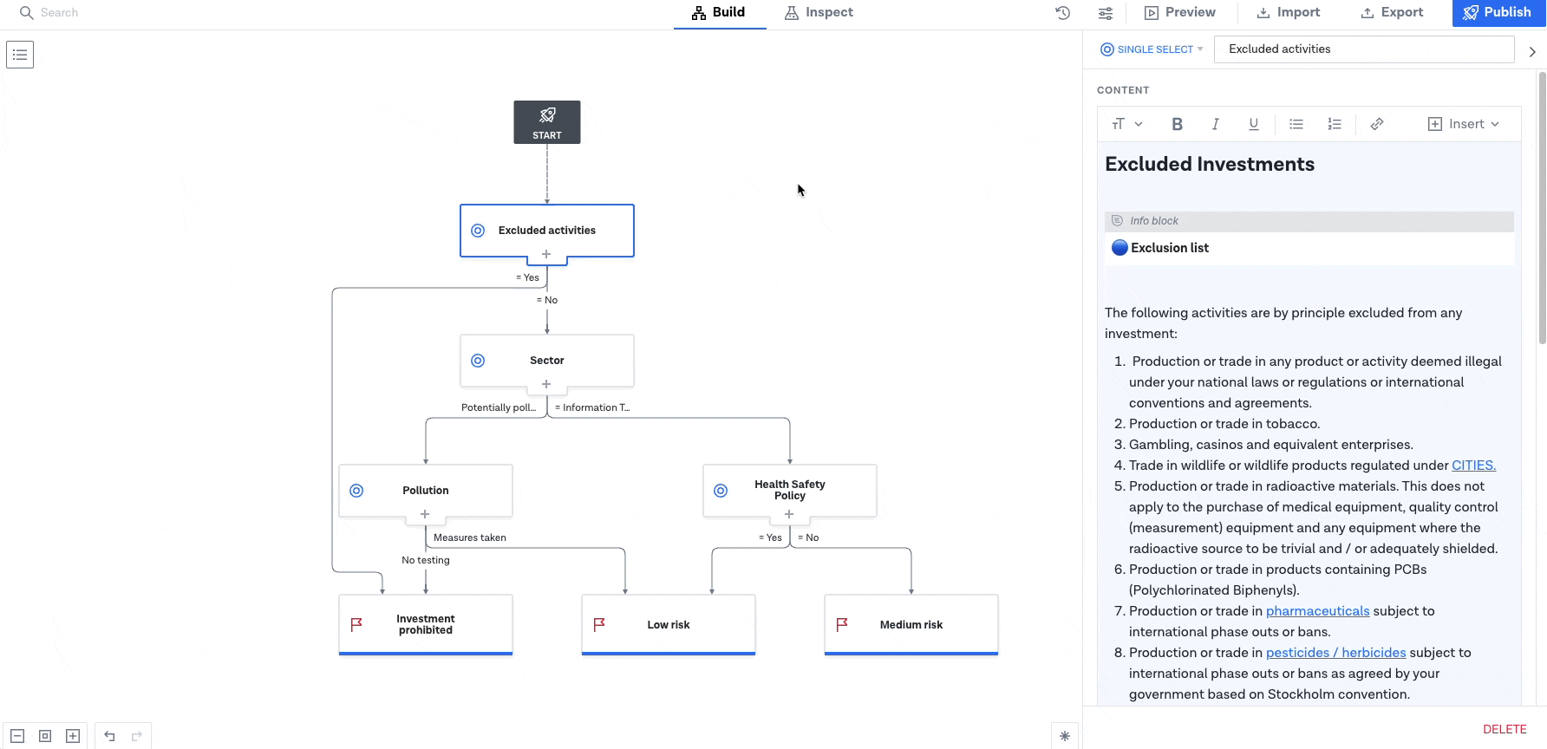Select the Health Safety Policy node
The width and height of the screenshot is (1547, 749).
click(x=790, y=491)
